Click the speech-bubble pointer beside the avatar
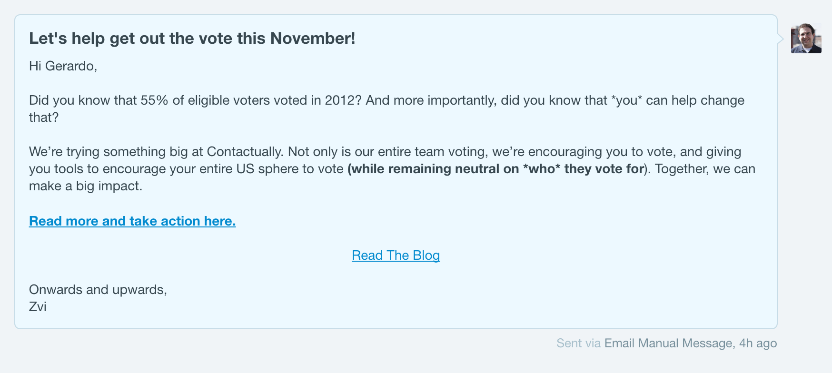Screen dimensions: 832x373 pos(779,38)
